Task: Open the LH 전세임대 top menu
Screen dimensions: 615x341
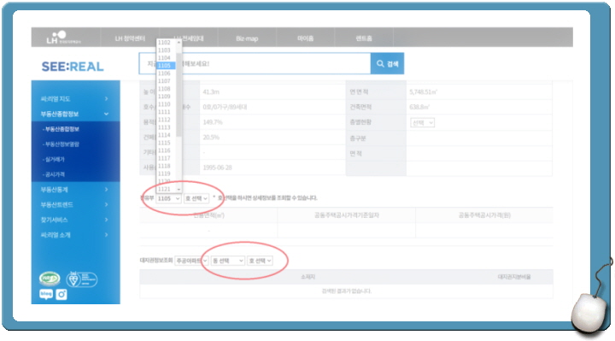Action: [189, 38]
